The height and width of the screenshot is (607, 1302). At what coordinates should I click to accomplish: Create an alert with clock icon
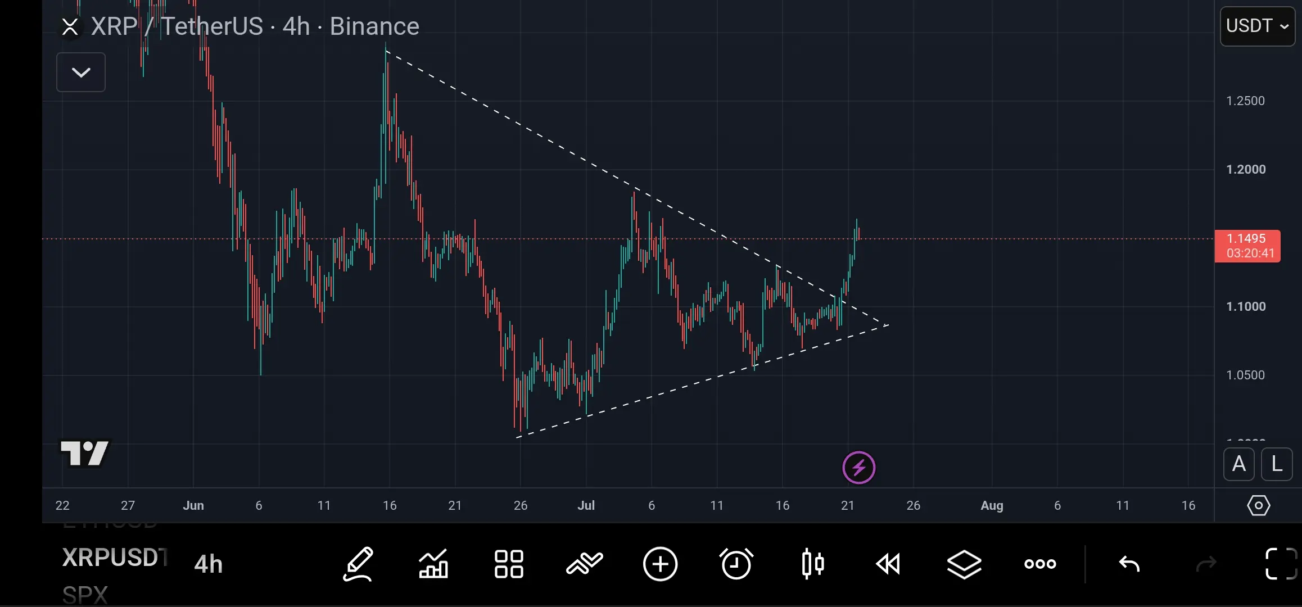[x=736, y=564]
